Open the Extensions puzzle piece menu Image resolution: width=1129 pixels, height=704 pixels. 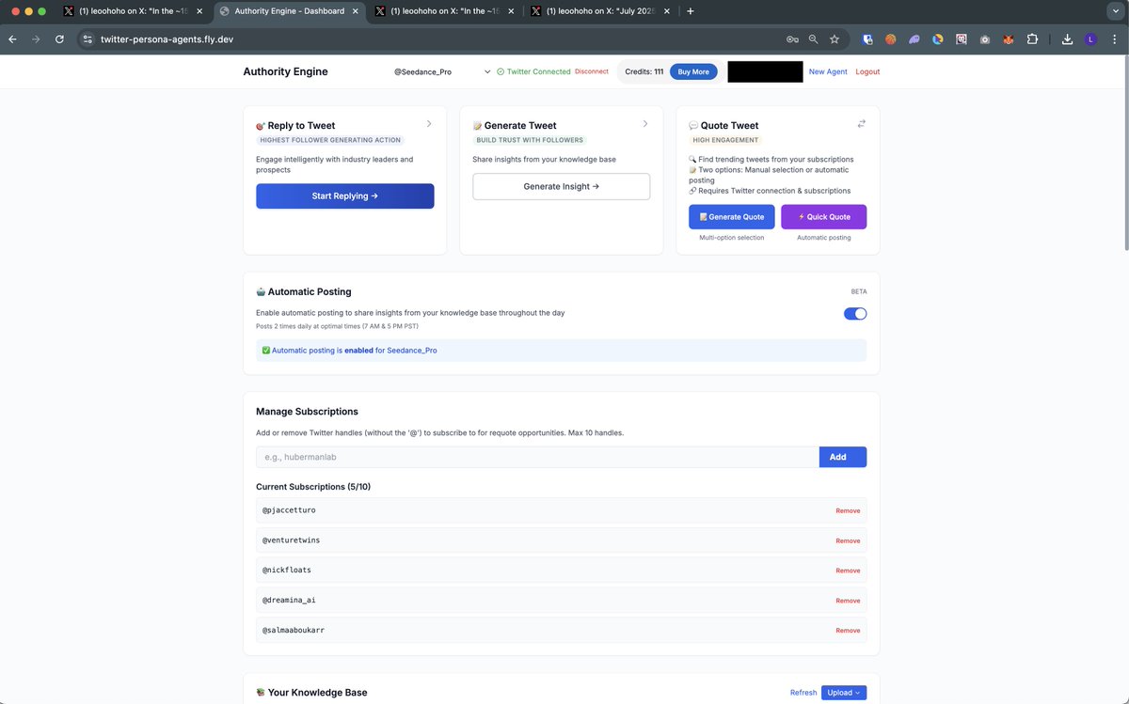click(1032, 39)
